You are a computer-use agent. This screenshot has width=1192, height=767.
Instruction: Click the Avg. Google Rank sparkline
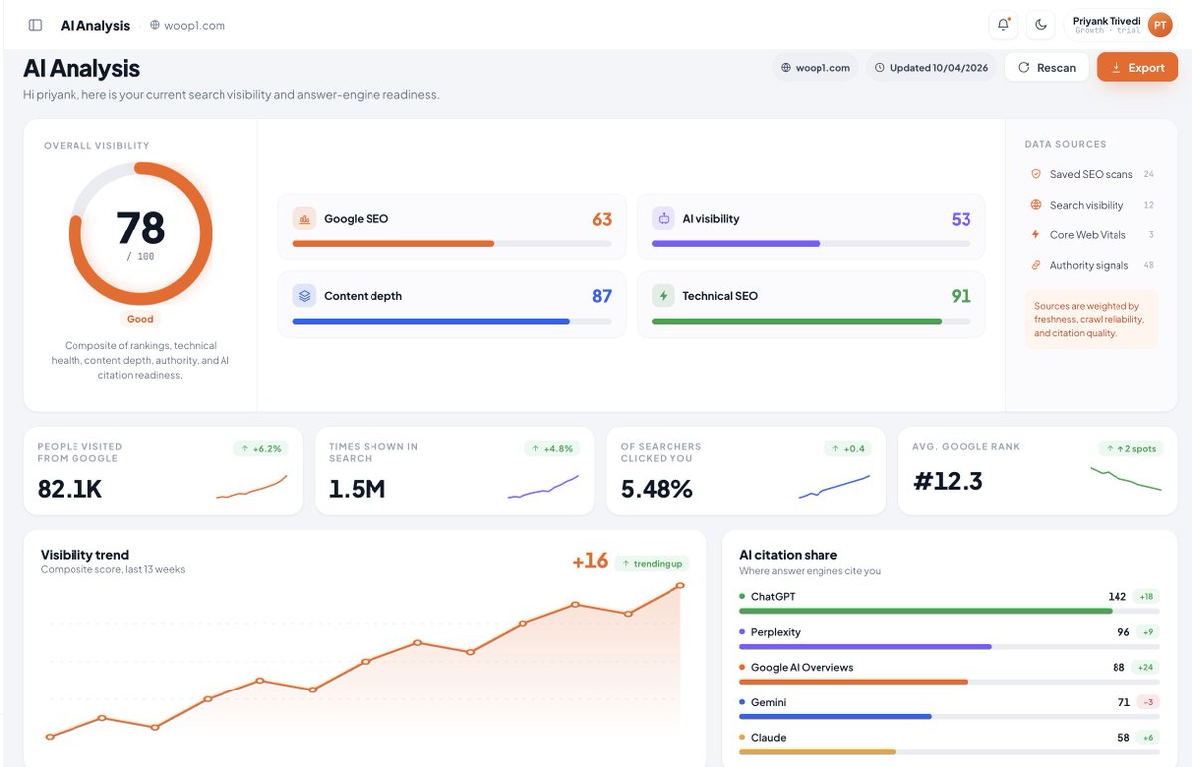(1125, 478)
